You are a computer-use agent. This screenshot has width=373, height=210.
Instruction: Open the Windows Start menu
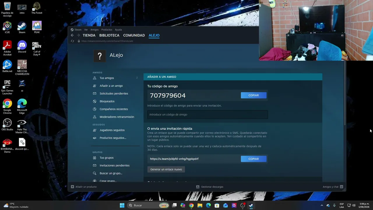(122, 205)
